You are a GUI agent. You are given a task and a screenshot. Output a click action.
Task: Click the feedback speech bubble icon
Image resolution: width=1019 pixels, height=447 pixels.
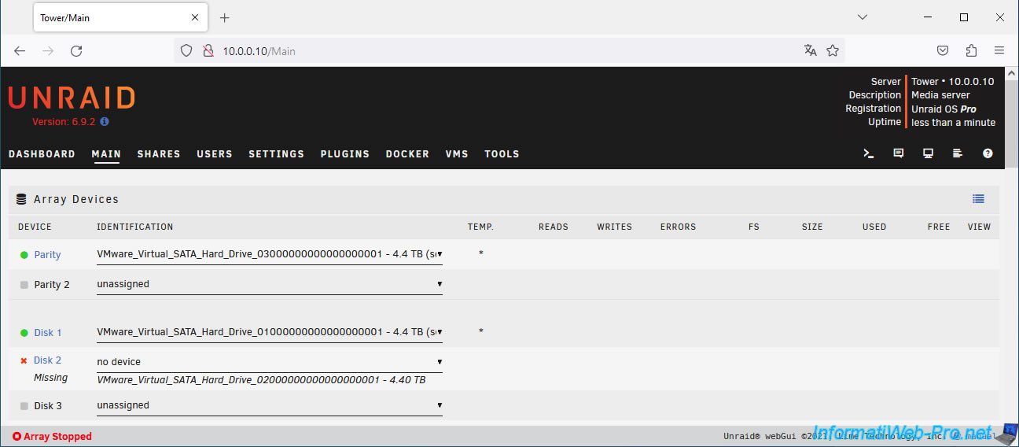coord(899,154)
